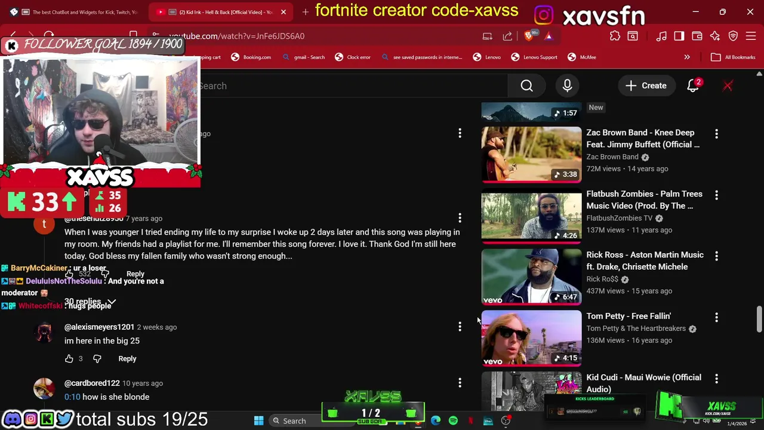Click the share page icon in address bar
This screenshot has width=764, height=430.
[x=507, y=36]
